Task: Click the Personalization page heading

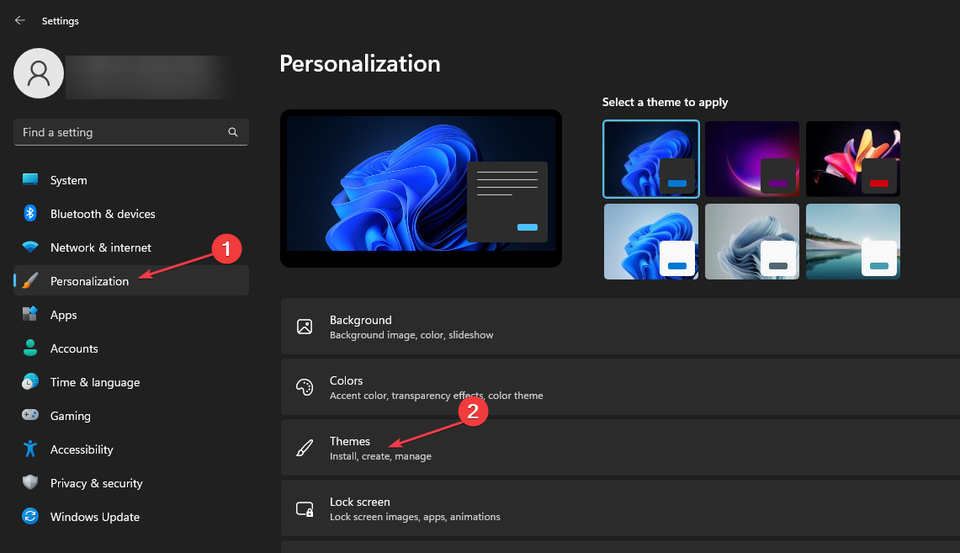Action: click(x=360, y=64)
